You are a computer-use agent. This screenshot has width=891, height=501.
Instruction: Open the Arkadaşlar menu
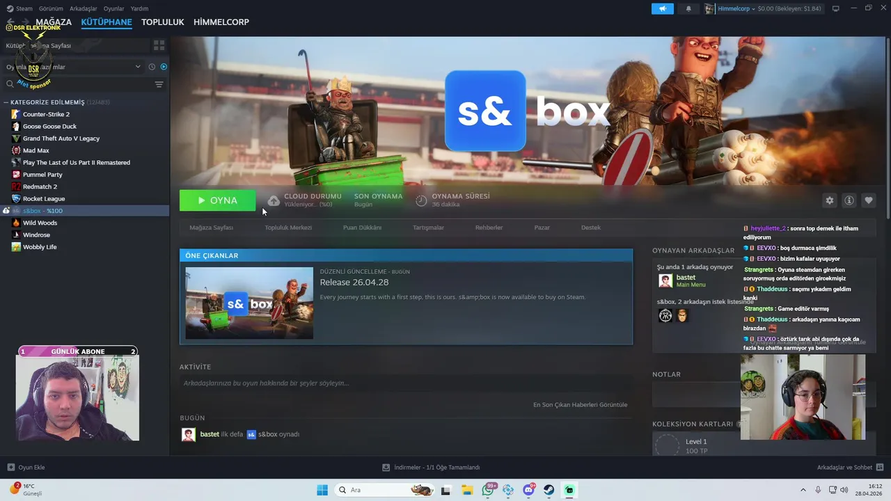click(83, 8)
